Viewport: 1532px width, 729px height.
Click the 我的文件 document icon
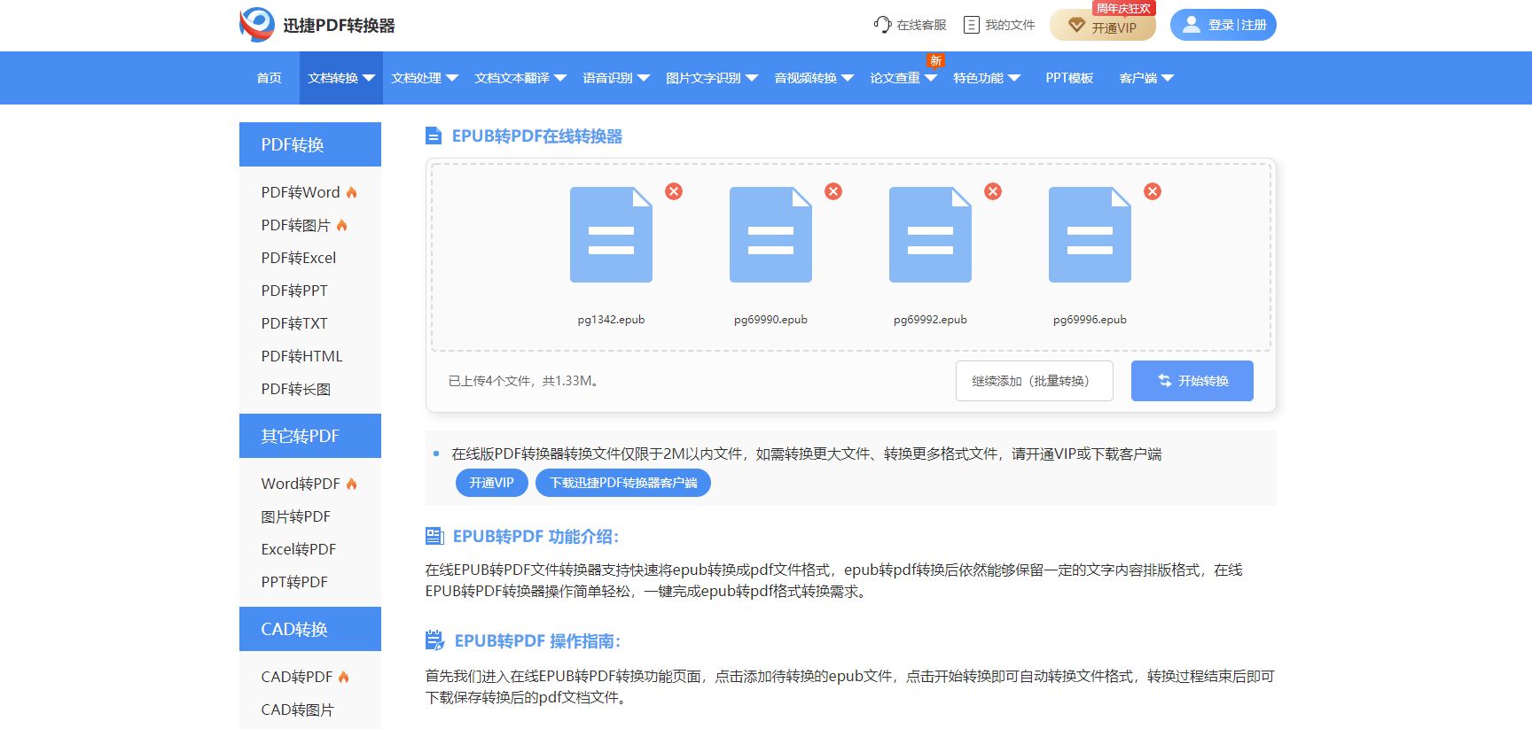pos(972,25)
